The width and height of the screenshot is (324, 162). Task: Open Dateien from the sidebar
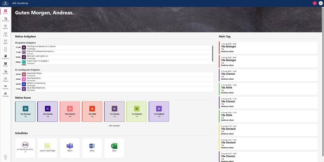click(5, 42)
